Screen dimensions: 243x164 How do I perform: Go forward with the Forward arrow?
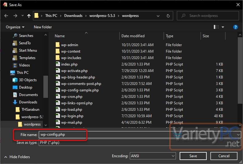[15, 16]
